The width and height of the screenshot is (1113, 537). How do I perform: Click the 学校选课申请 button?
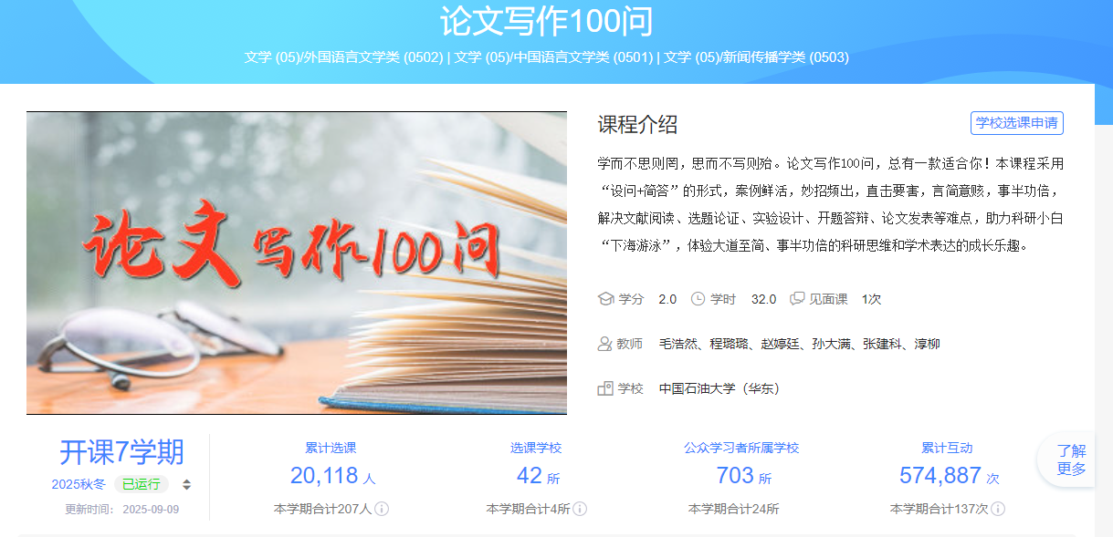pos(1016,123)
